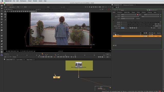164x92 pixels.
Task: Collapse the Roto1 properties panel arrow
Action: click(113, 10)
